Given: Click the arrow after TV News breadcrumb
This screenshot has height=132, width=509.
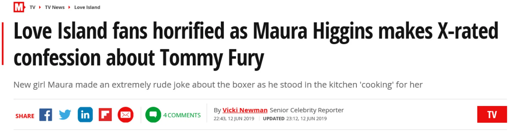Looking at the screenshot, I should coord(69,7).
